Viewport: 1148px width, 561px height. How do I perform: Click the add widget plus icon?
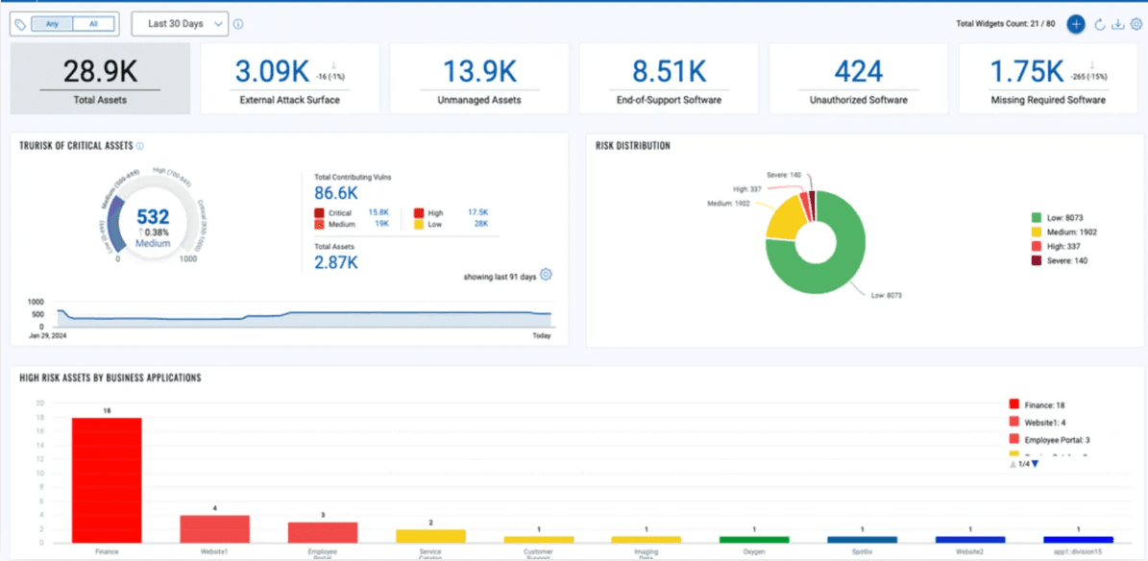(x=1076, y=24)
